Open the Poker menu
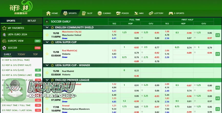222x113 pixels. tap(122, 13)
